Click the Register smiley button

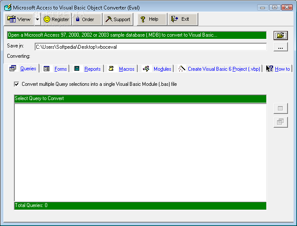[x=56, y=19]
